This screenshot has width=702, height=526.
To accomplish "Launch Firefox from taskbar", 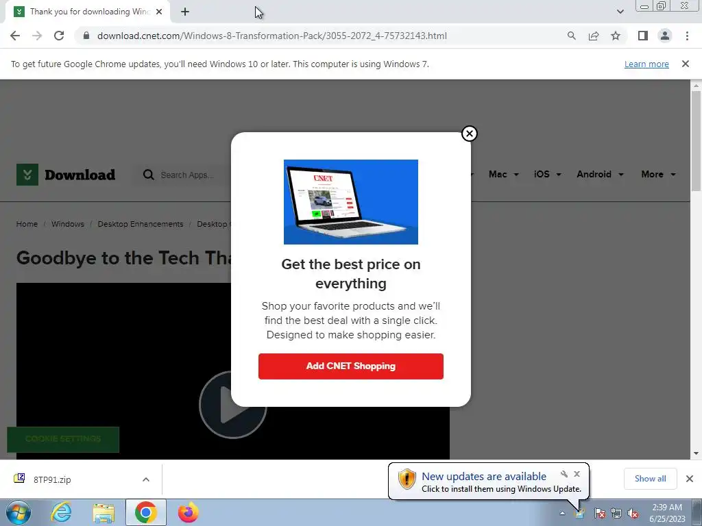I will (x=188, y=512).
